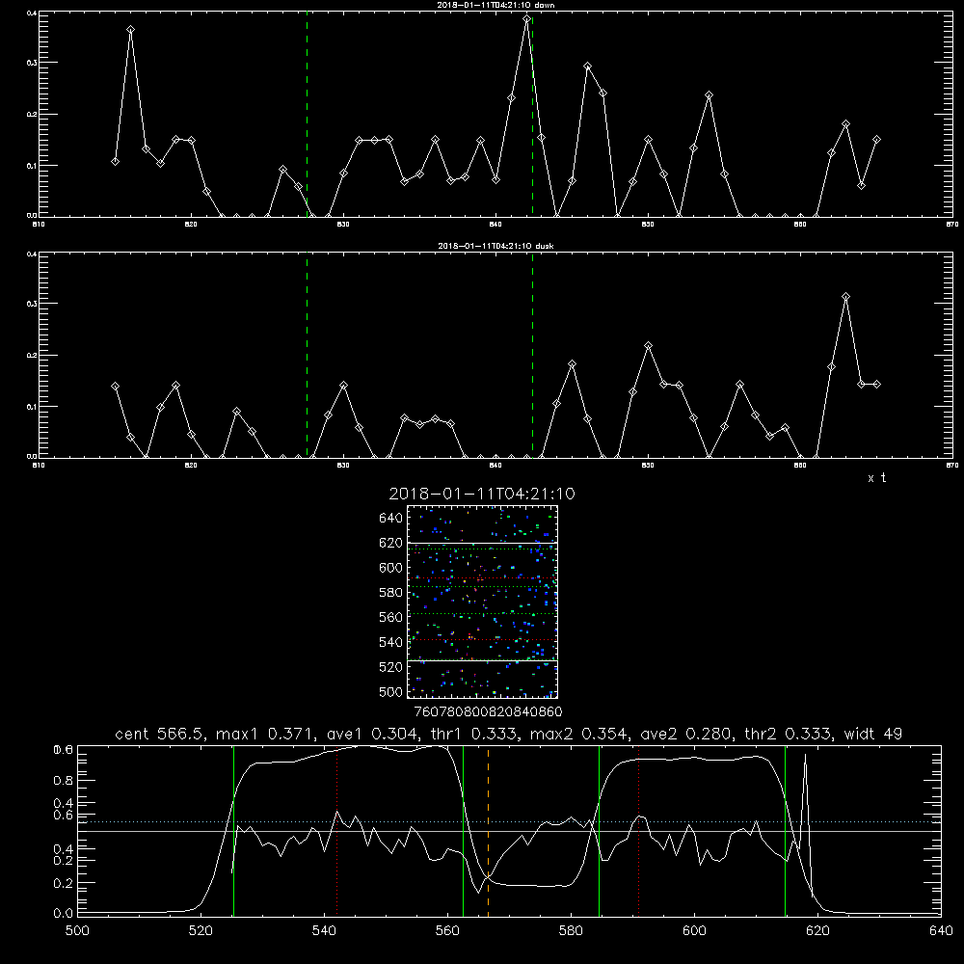Click the upper solid white horizontal line in the pixel image
The image size is (964, 964).
[x=483, y=543]
